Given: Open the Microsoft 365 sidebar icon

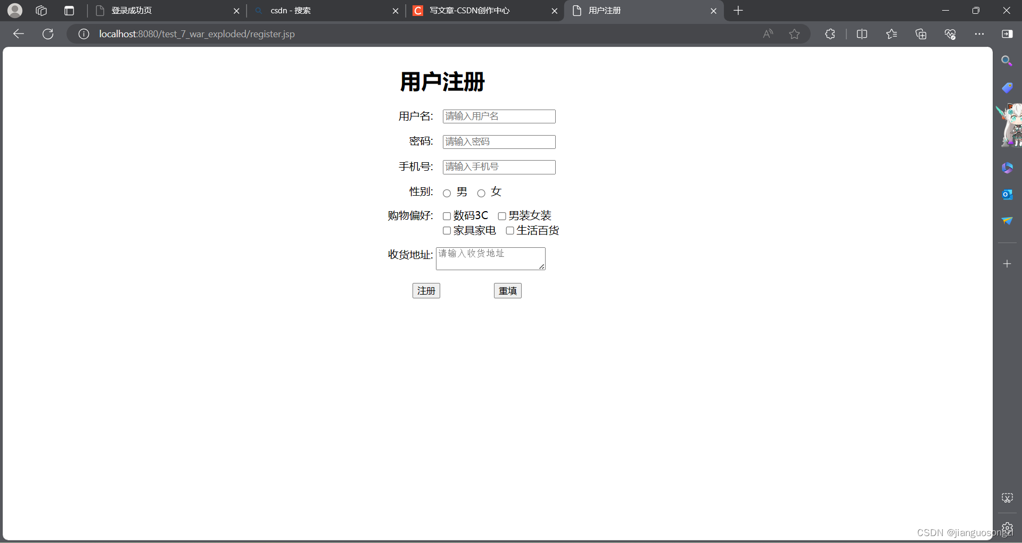Looking at the screenshot, I should (x=1007, y=168).
